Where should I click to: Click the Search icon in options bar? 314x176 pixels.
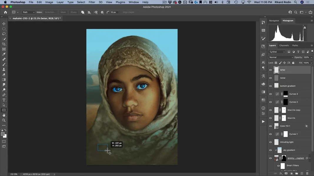pyautogui.click(x=295, y=12)
